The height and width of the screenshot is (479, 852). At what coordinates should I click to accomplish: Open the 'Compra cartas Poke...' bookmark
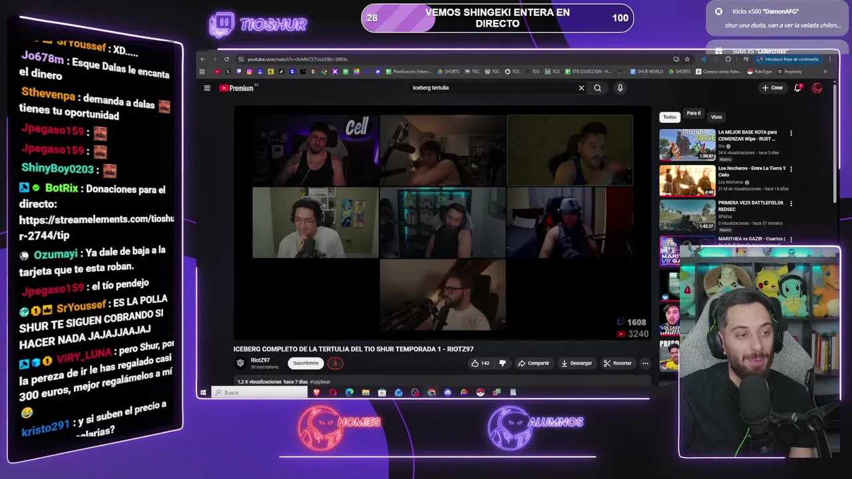[x=718, y=72]
